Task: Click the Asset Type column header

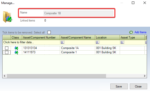Action: [x=132, y=37]
